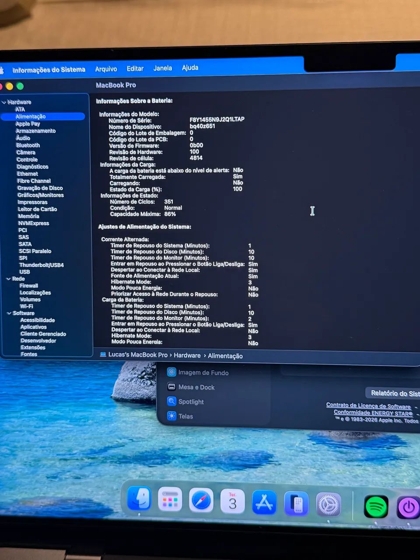The image size is (420, 560).
Task: Open iPhone Mirroring from the Dock
Action: pos(296,503)
